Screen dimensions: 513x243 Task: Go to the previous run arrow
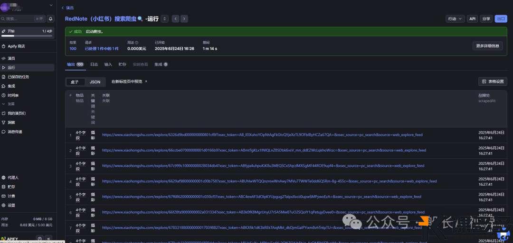175,18
